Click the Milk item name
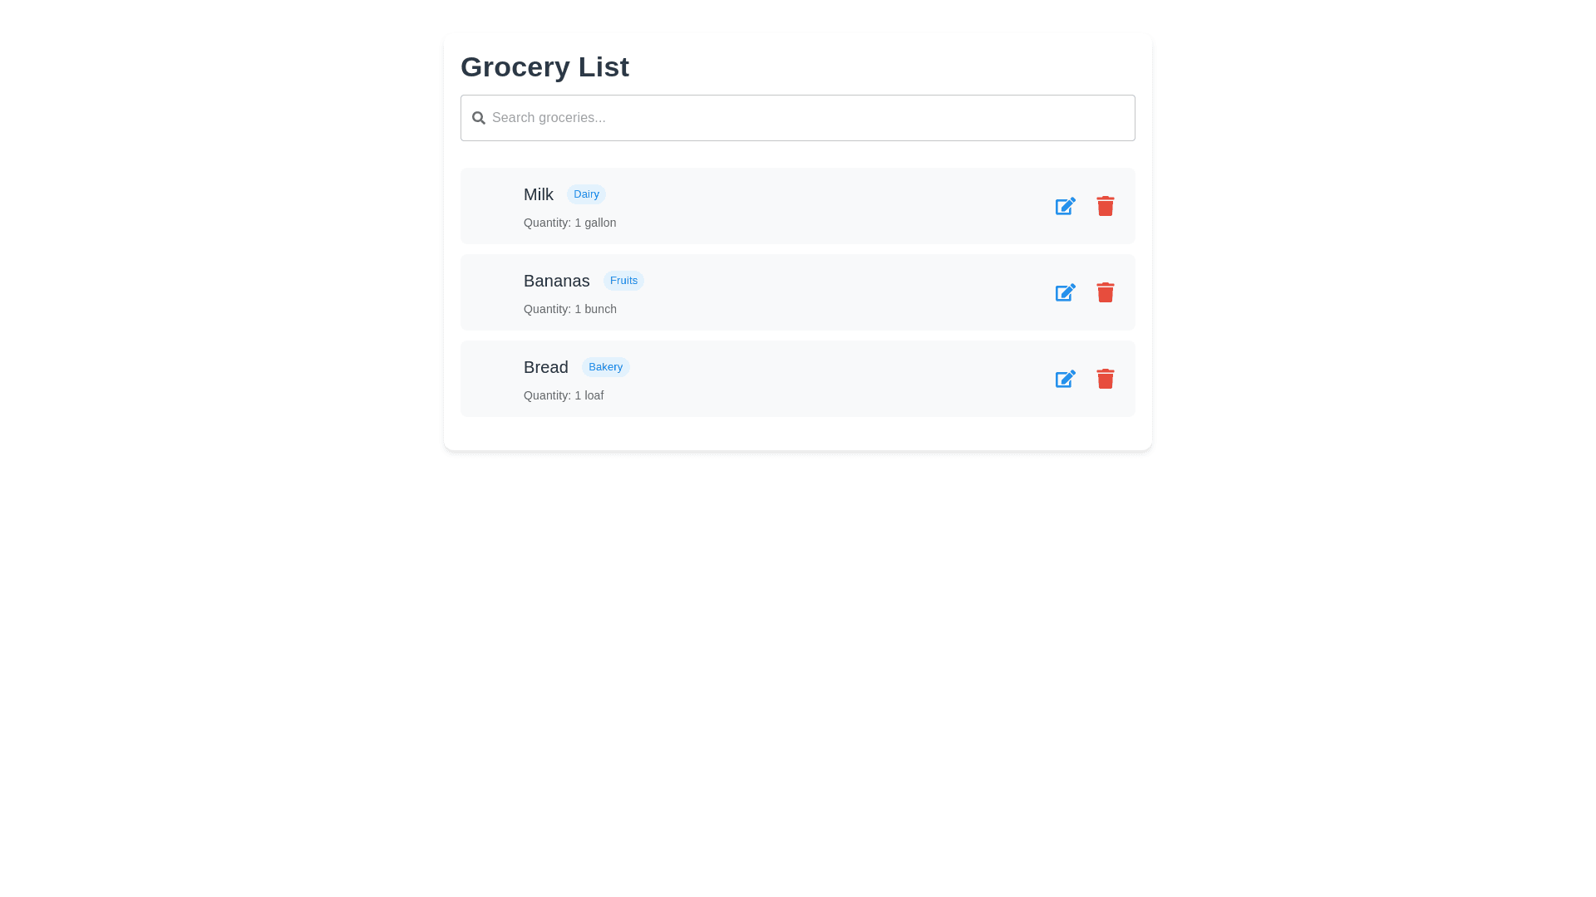 539,194
